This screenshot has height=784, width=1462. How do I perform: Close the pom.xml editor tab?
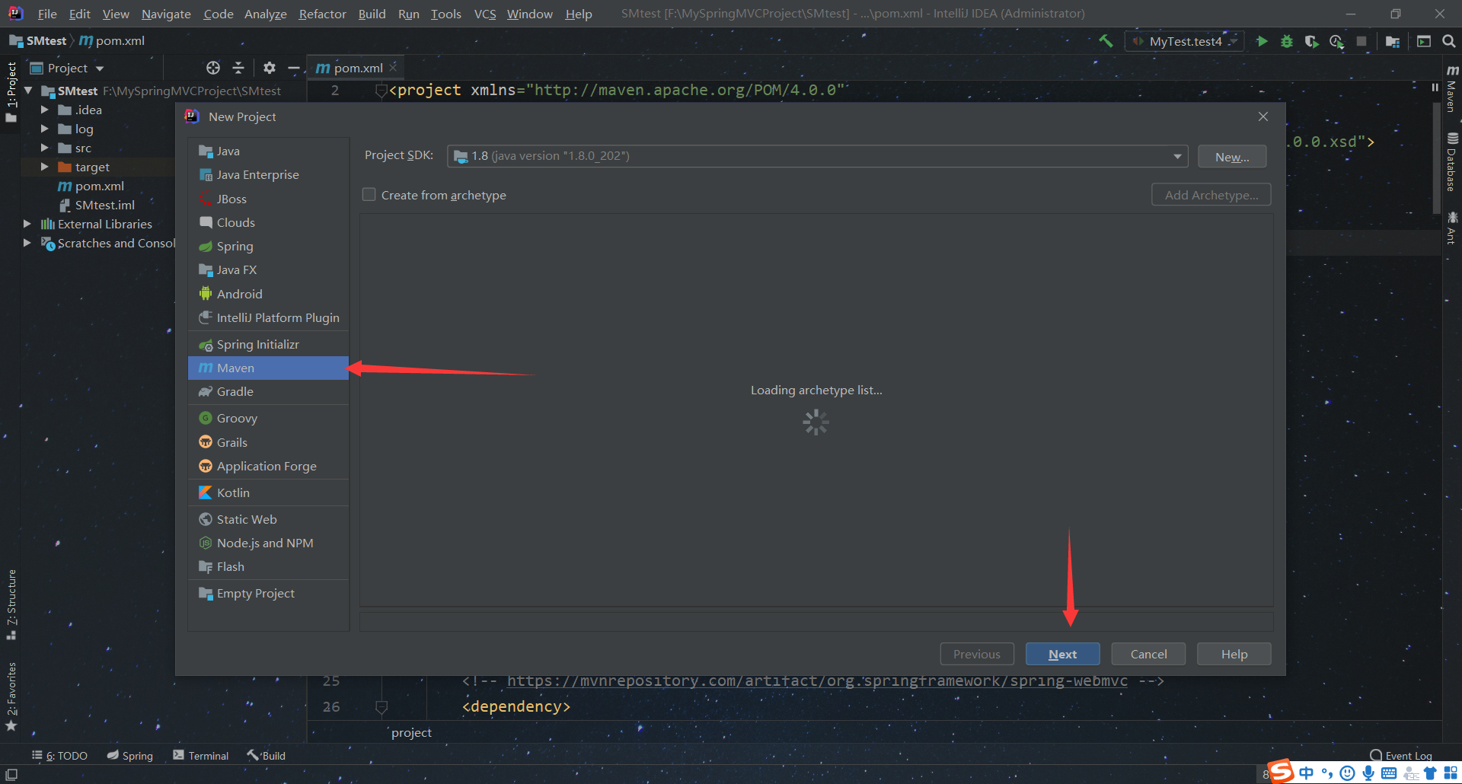pyautogui.click(x=393, y=67)
